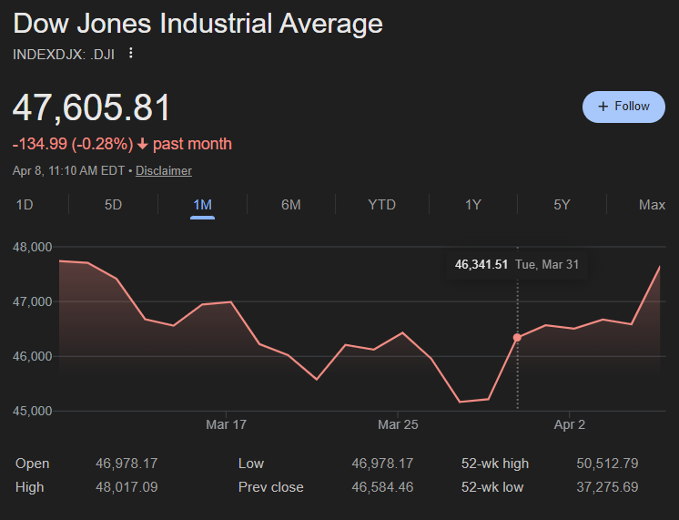The height and width of the screenshot is (520, 679).
Task: Select the 1D time range tab
Action: (25, 205)
